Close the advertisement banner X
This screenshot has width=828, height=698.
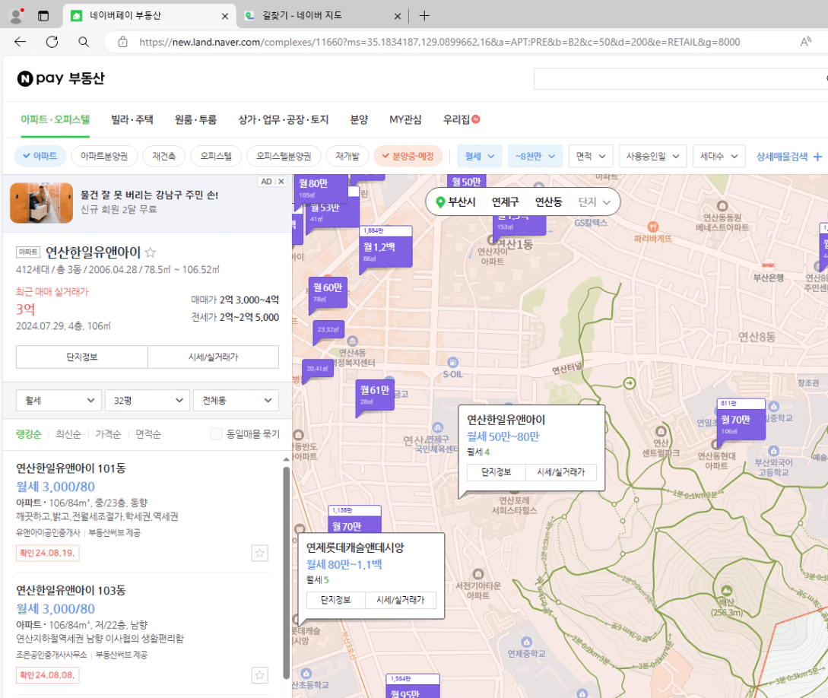[x=281, y=182]
